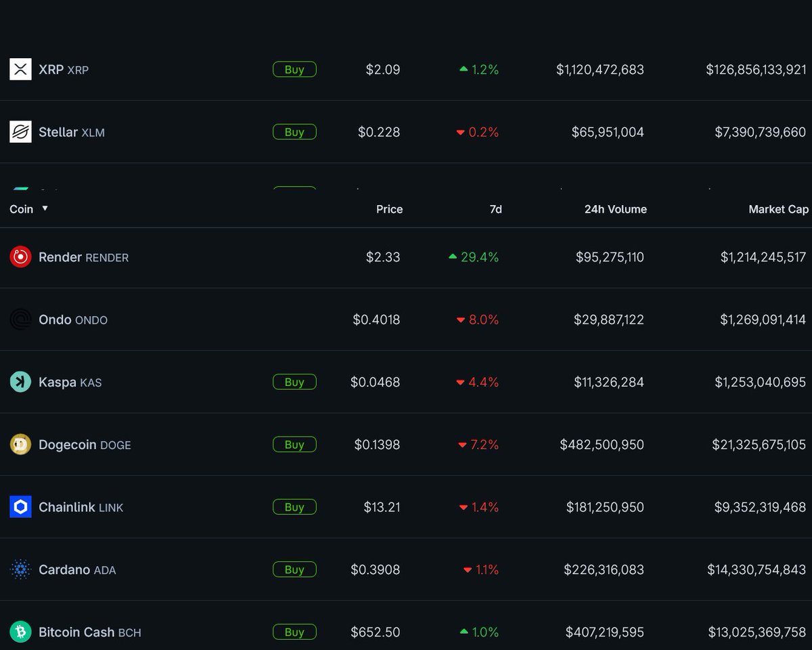This screenshot has width=812, height=650.
Task: Click Bitcoin Cash's 1.0% seven-day change
Action: (x=479, y=632)
